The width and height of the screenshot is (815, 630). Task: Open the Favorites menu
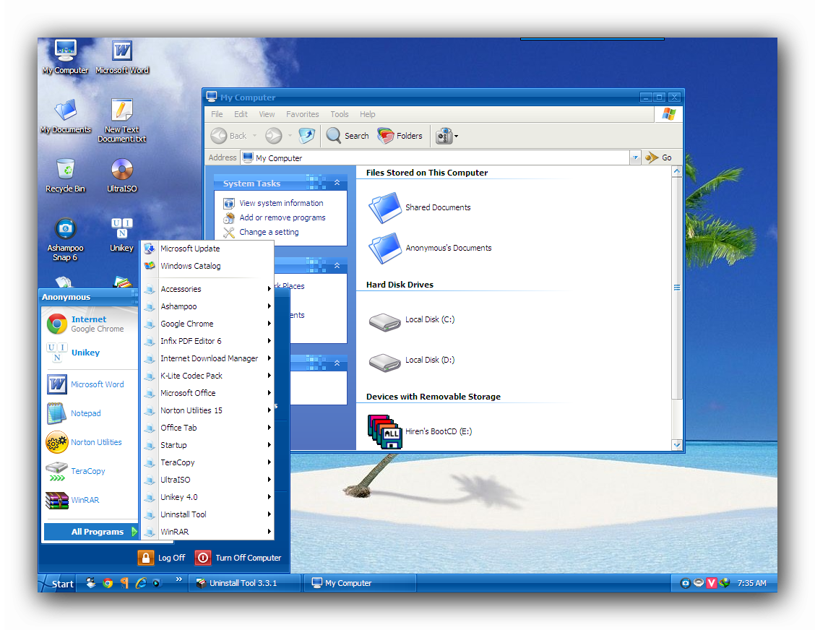303,114
